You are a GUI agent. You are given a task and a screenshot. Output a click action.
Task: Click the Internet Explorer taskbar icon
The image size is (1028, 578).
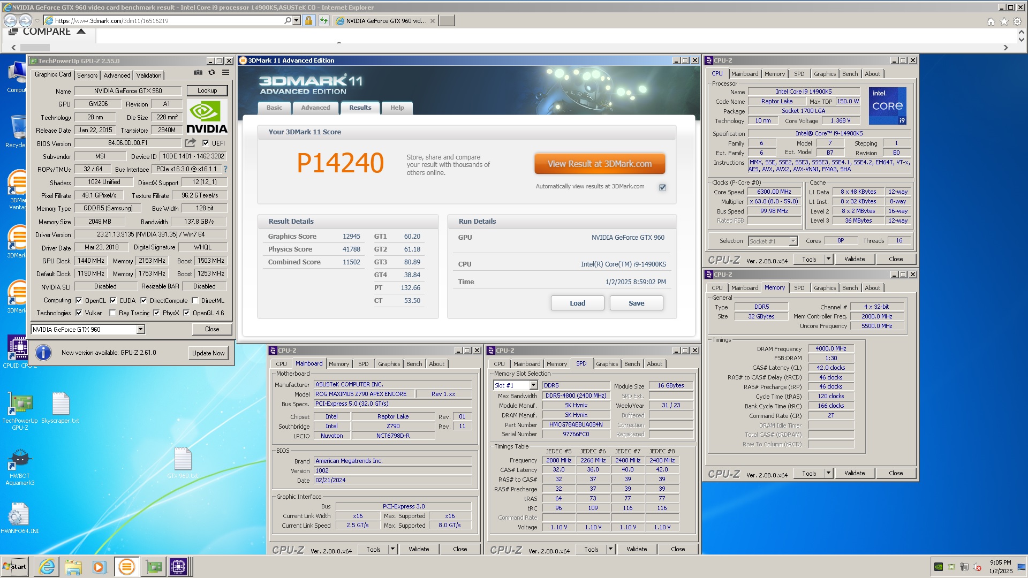tap(47, 567)
